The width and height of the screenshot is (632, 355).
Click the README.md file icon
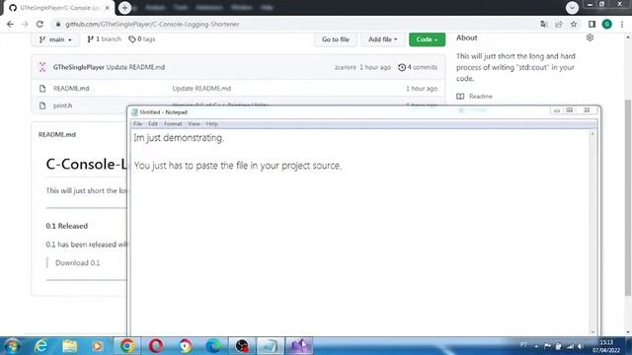(42, 88)
